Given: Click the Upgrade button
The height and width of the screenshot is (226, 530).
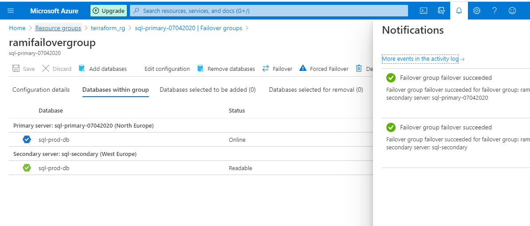Looking at the screenshot, I should point(109,11).
